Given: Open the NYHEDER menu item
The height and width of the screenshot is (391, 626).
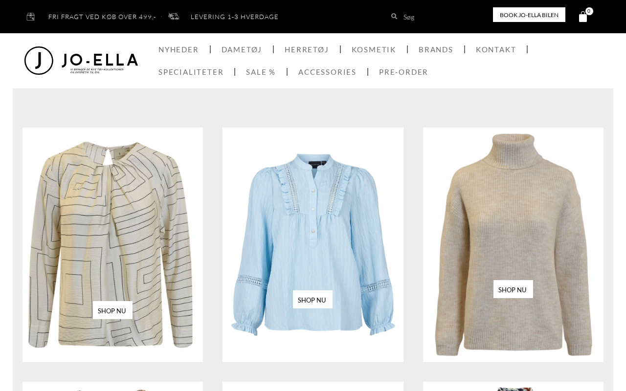Looking at the screenshot, I should (x=179, y=49).
